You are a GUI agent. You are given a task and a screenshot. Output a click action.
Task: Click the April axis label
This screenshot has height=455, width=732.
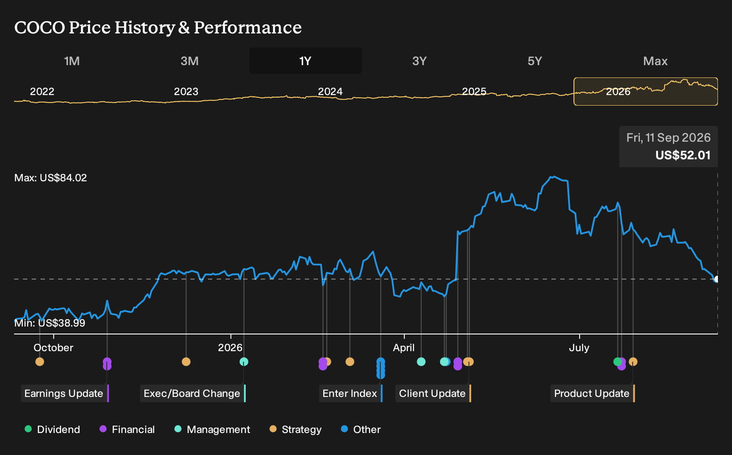pyautogui.click(x=404, y=348)
